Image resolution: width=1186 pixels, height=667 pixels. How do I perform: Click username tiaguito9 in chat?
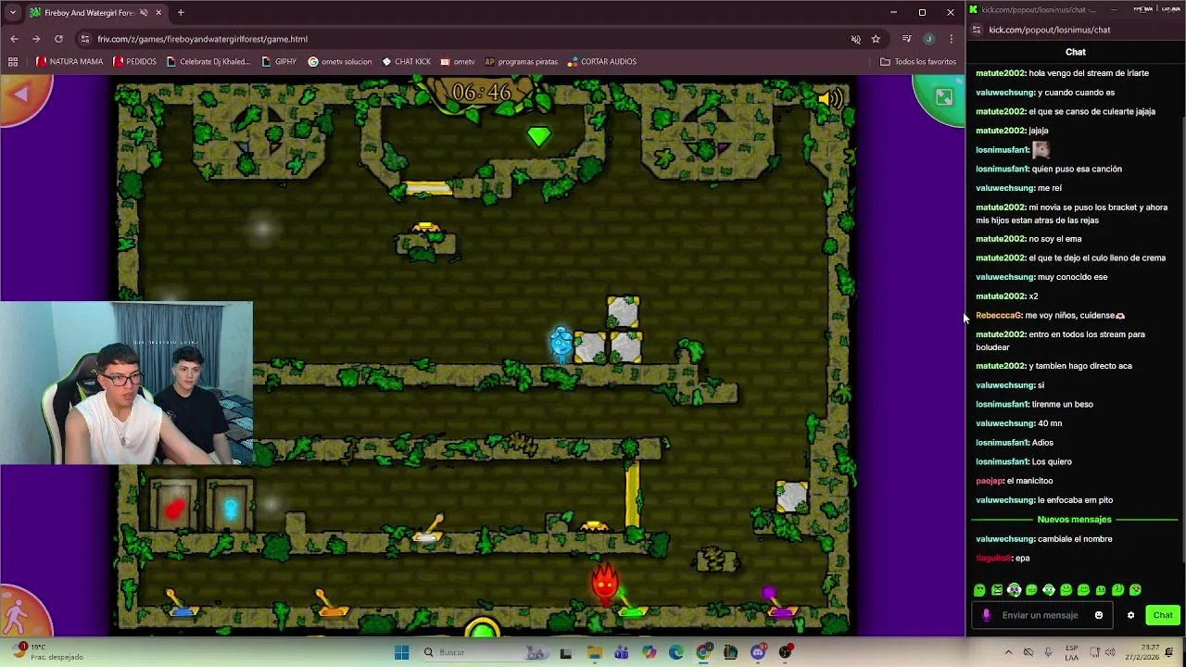[x=993, y=559]
